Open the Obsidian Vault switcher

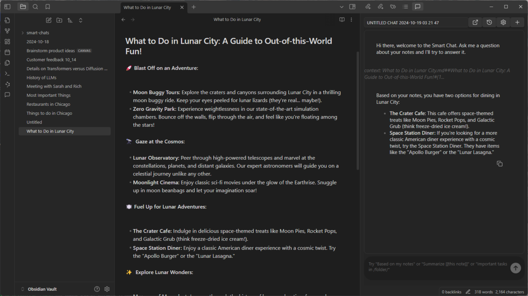click(42, 289)
